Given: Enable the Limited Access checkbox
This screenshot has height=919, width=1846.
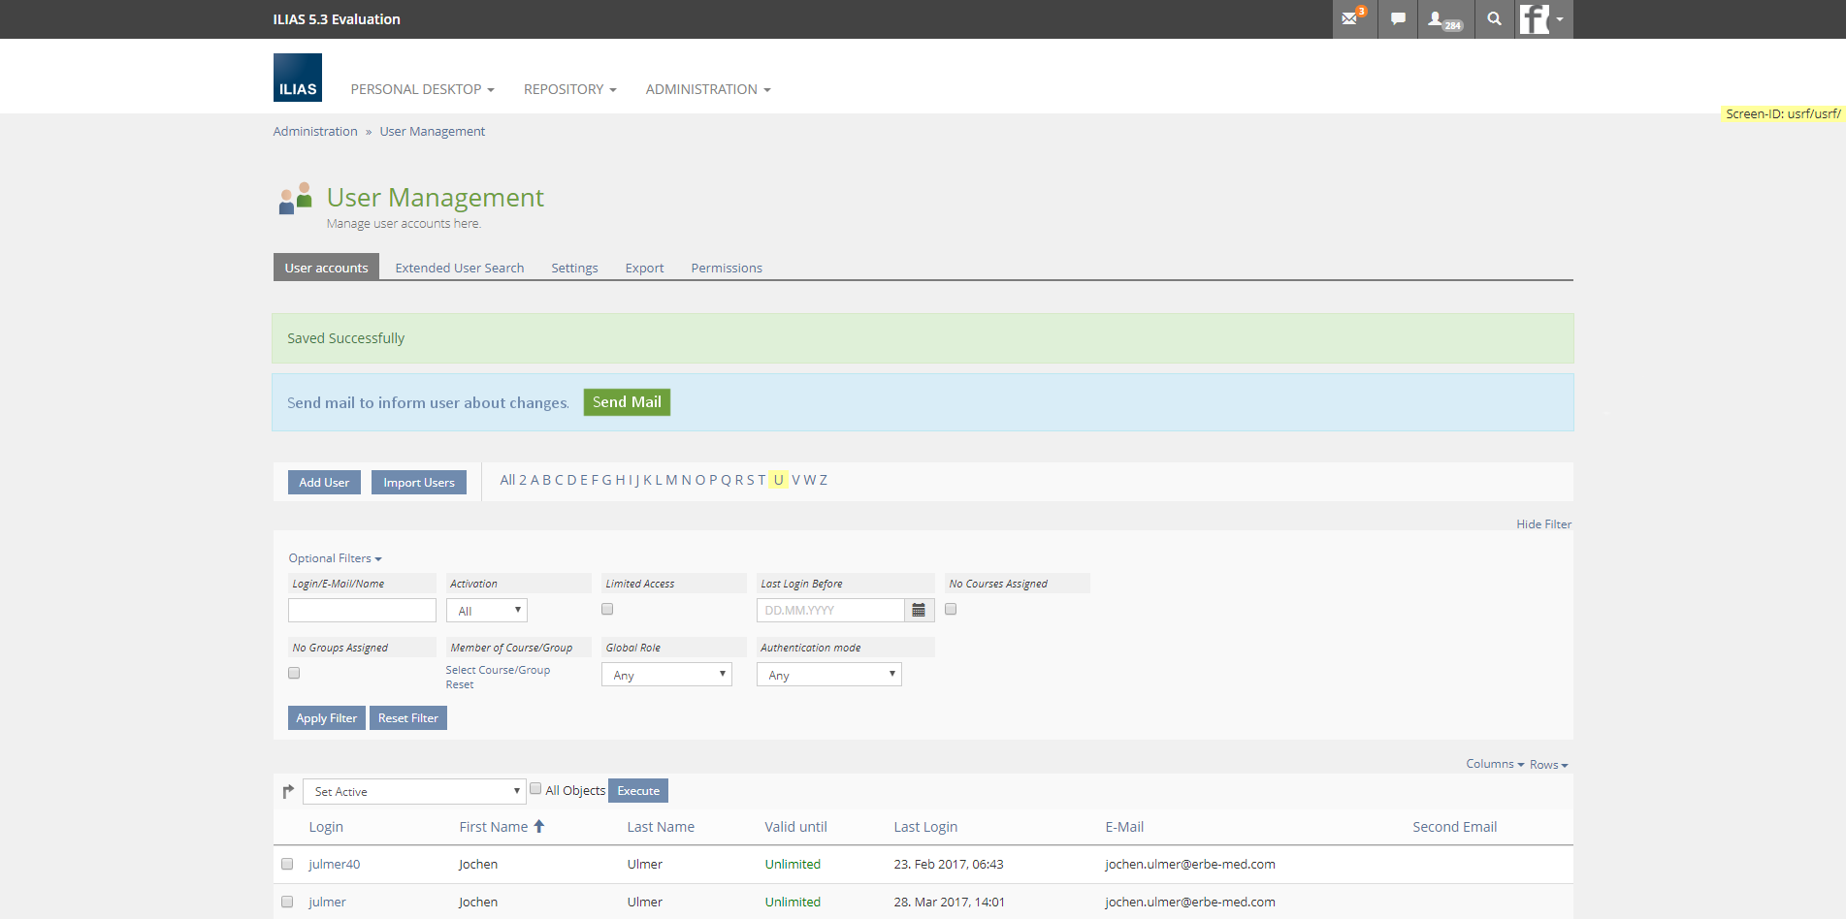Looking at the screenshot, I should [607, 609].
